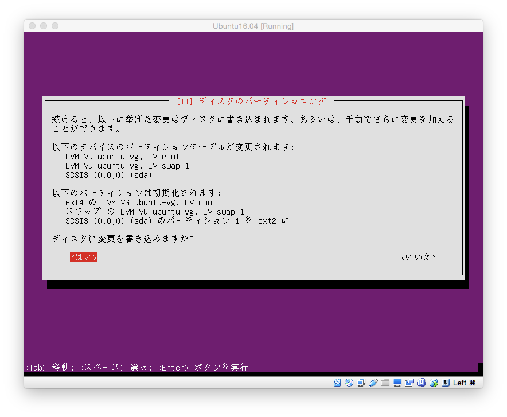Screen dimensions: 507x417
Task: Click the keyboard capture down-arrow icon
Action: [446, 383]
